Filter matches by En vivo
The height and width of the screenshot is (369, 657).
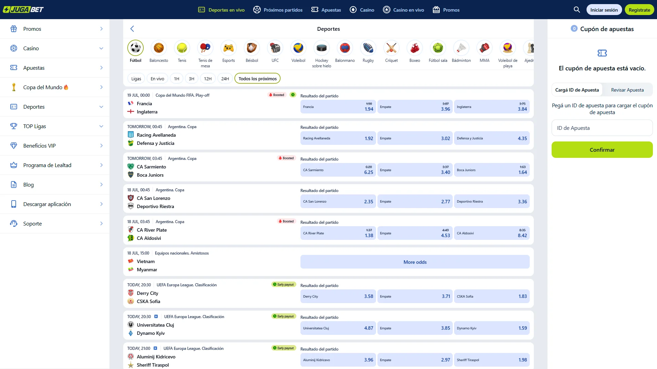[x=157, y=79]
